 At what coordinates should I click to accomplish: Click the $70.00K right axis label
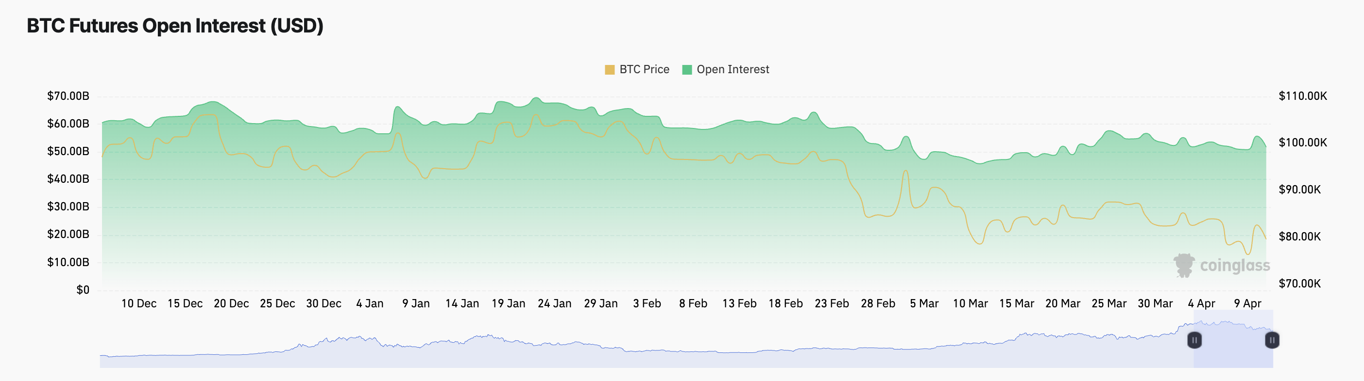point(1299,283)
